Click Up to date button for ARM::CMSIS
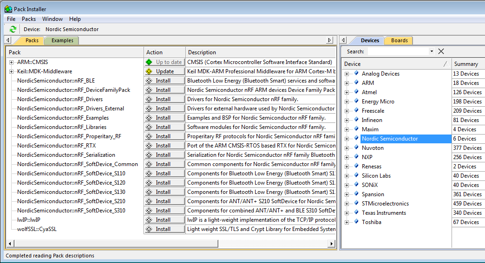The width and height of the screenshot is (485, 263). tap(164, 62)
